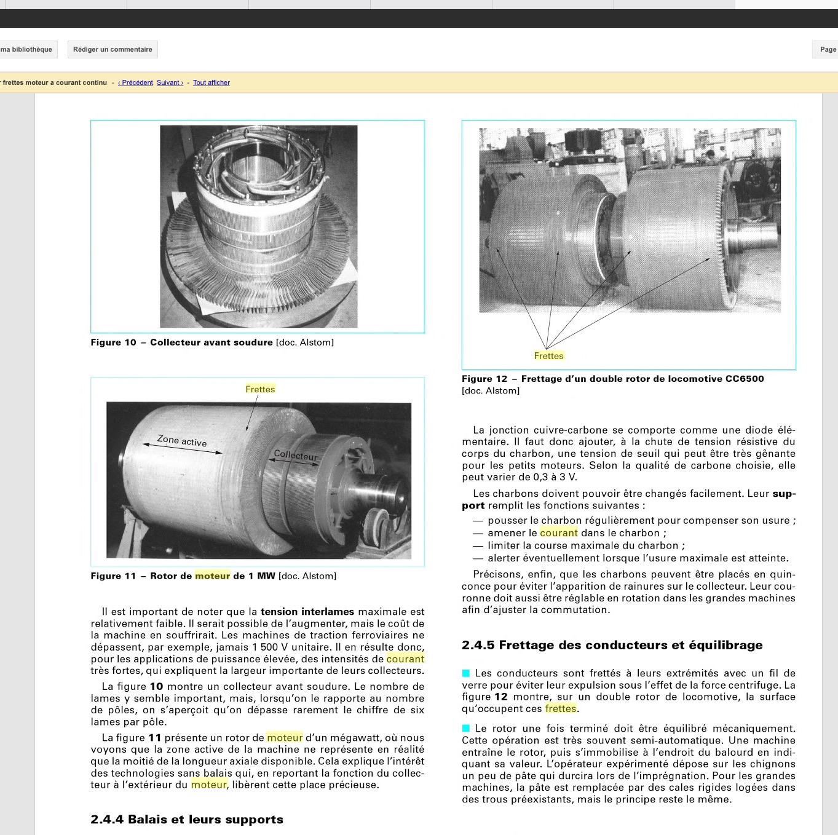Screen dimensions: 838x835
Task: Click the paragraph starting 'La figure 10 montre'
Action: [258, 704]
